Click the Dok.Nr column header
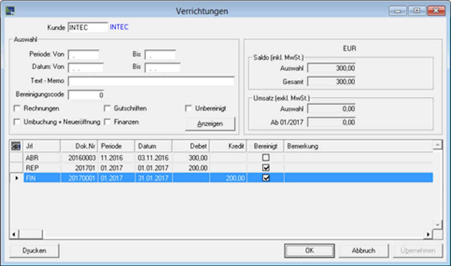Viewport: 451px width, 266px height. (x=79, y=146)
